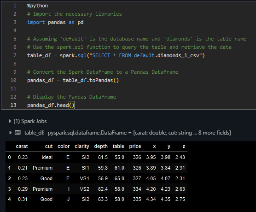This screenshot has height=212, width=256.
Task: Click the import pandas as pd line
Action: click(x=55, y=22)
